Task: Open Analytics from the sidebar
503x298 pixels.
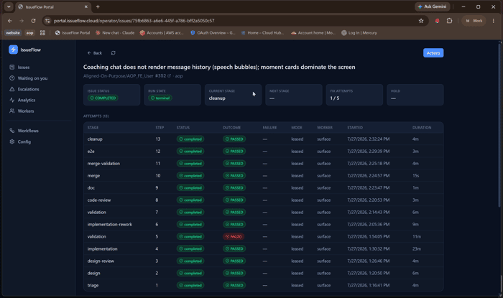Action: tap(22, 100)
